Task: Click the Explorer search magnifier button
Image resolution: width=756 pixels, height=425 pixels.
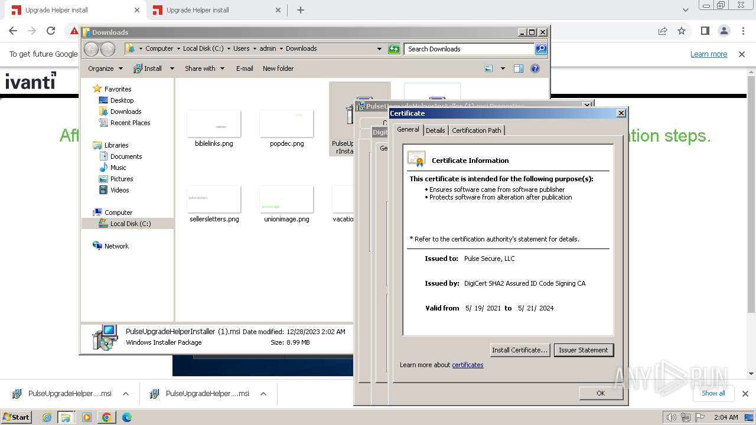Action: [541, 49]
